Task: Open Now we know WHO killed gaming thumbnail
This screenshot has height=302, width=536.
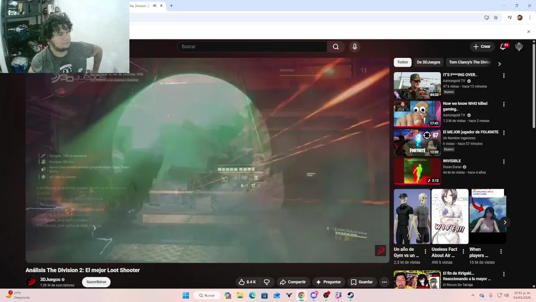Action: (417, 114)
